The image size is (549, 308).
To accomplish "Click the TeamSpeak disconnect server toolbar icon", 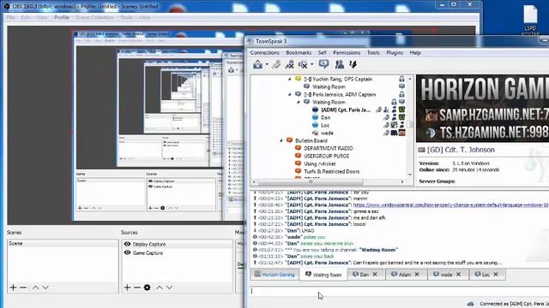I will [x=257, y=64].
